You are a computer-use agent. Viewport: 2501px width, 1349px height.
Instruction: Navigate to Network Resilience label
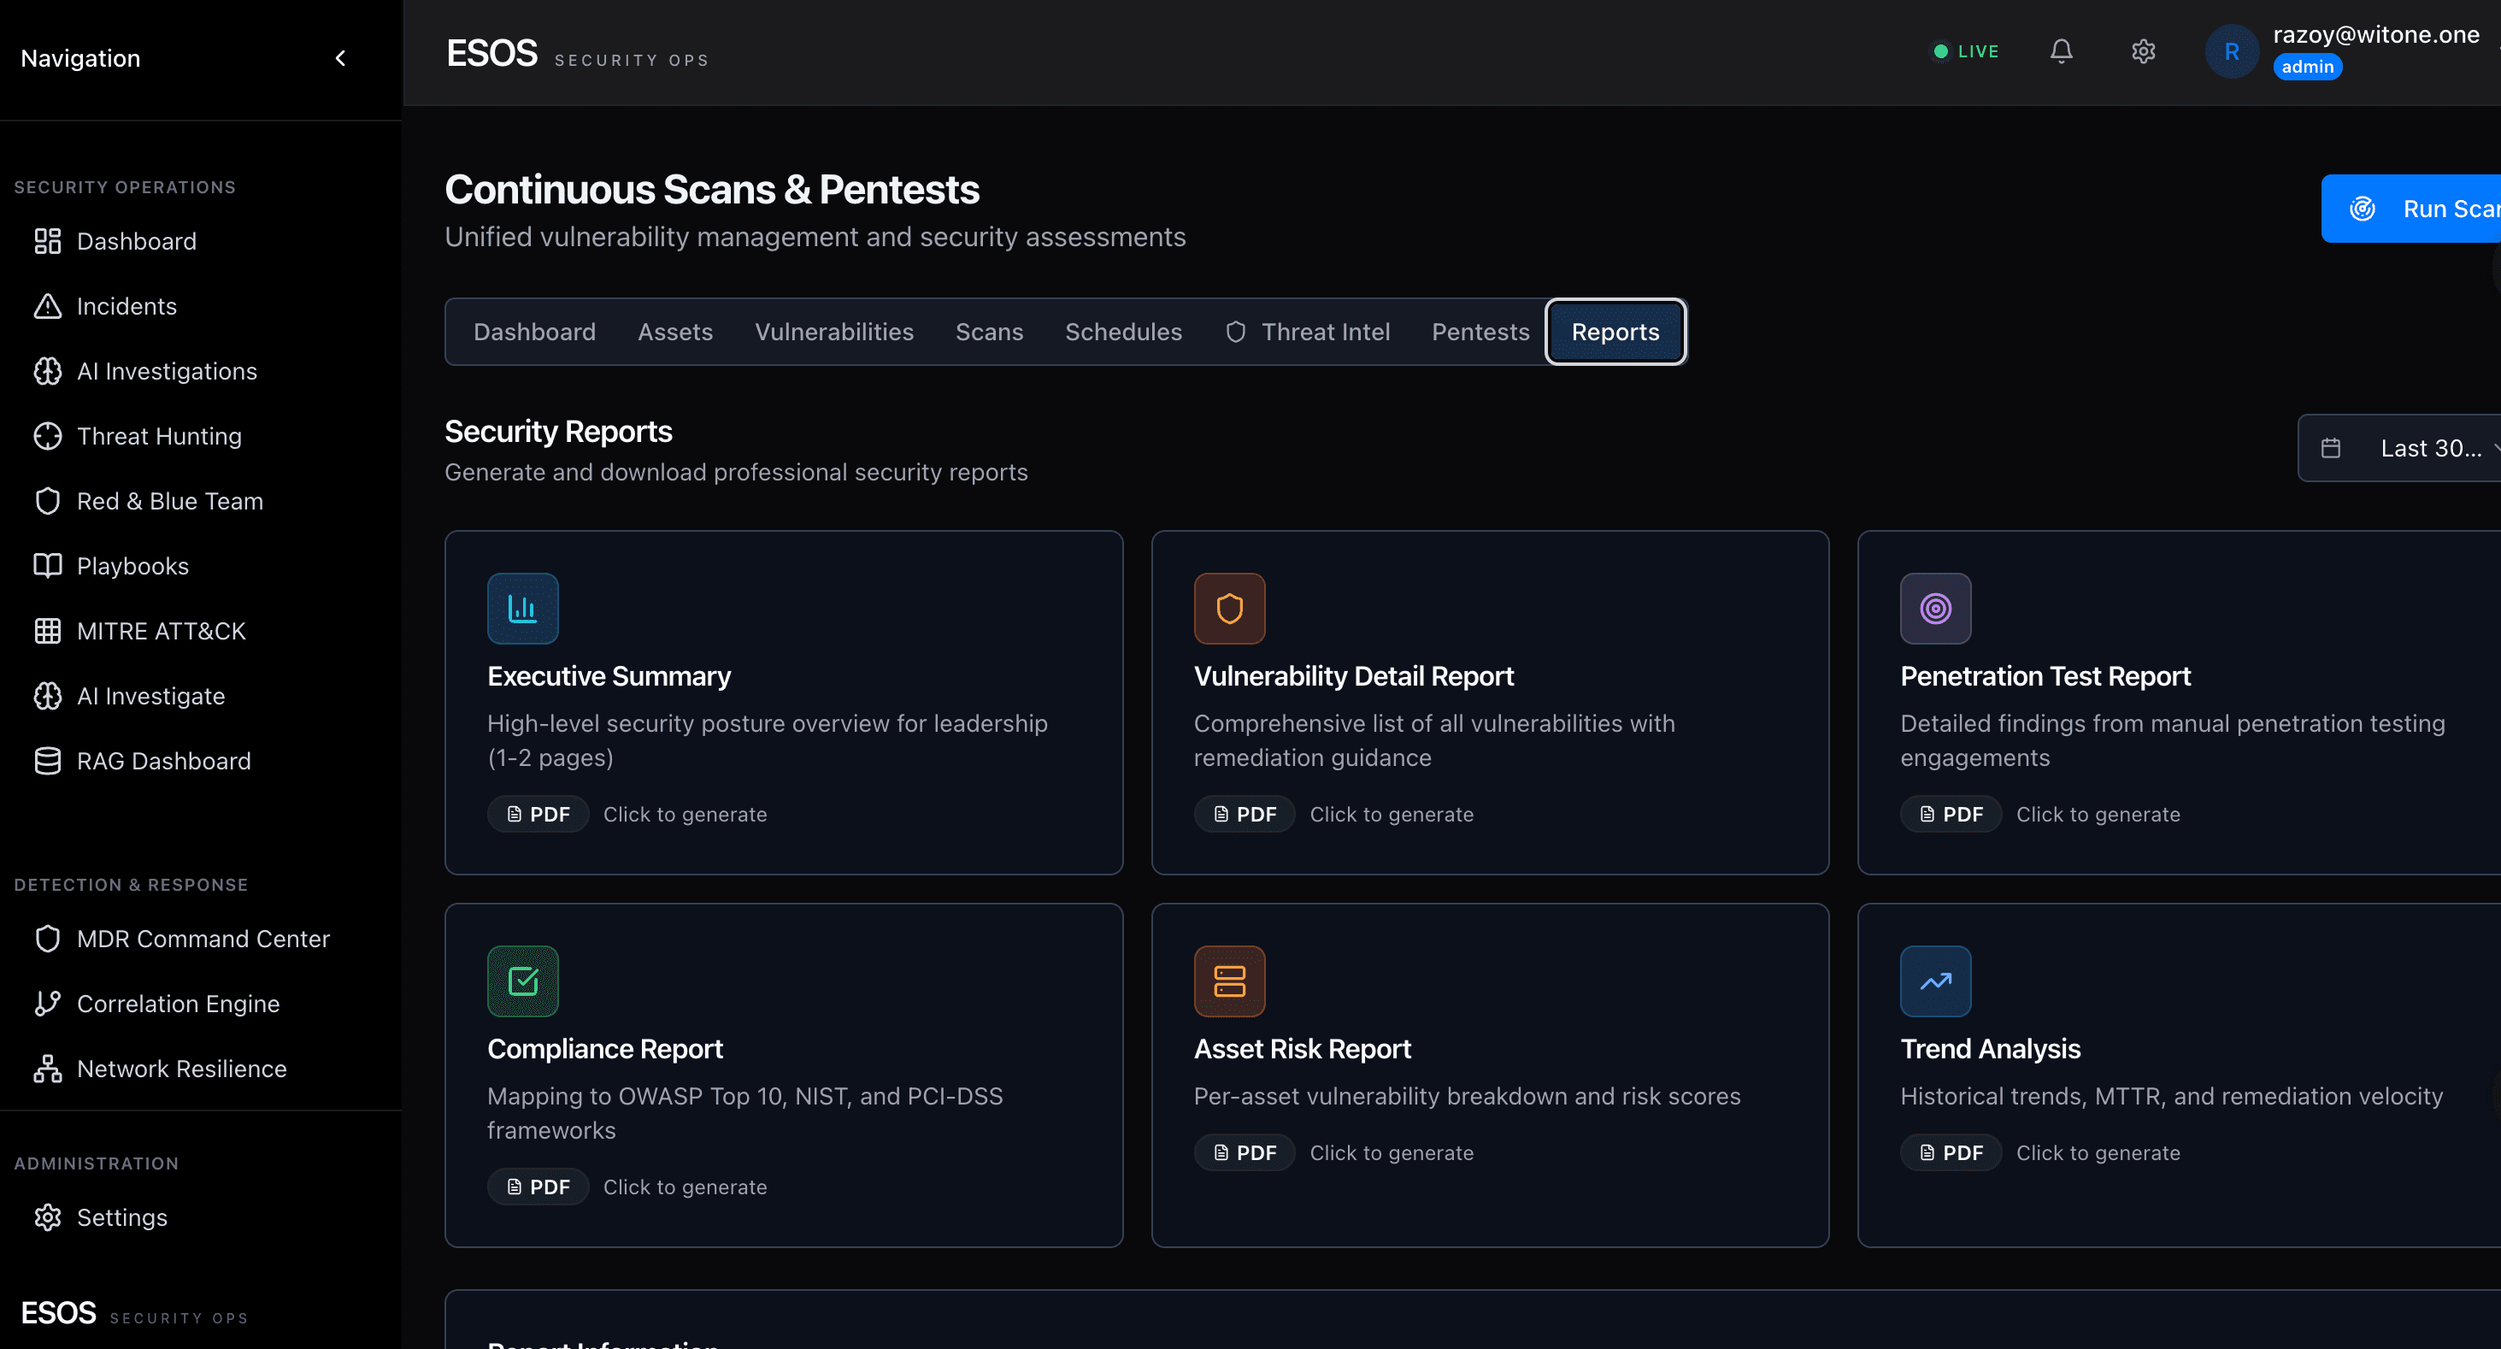pos(181,1069)
